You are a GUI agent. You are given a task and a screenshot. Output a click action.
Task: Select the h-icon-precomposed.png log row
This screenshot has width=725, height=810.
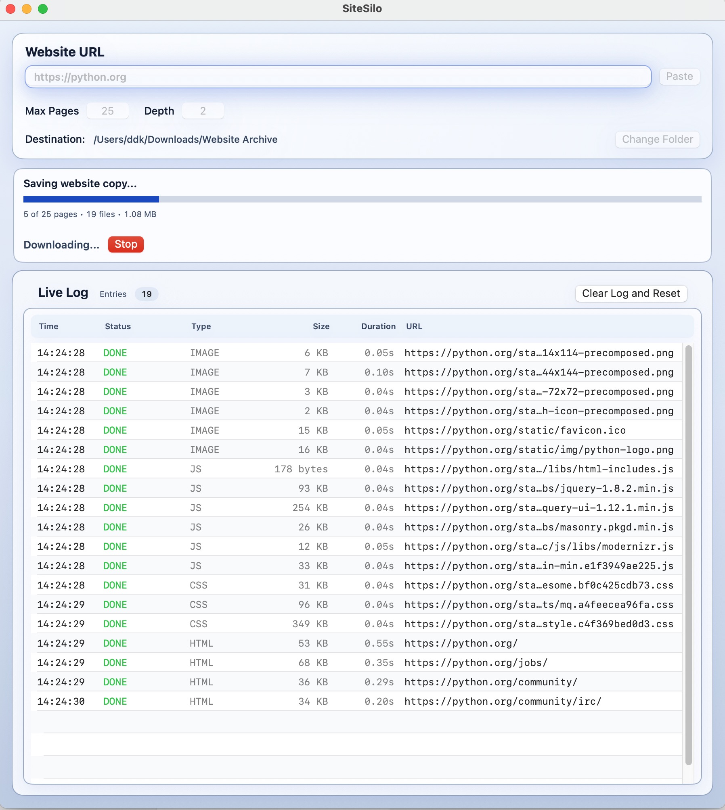point(356,411)
